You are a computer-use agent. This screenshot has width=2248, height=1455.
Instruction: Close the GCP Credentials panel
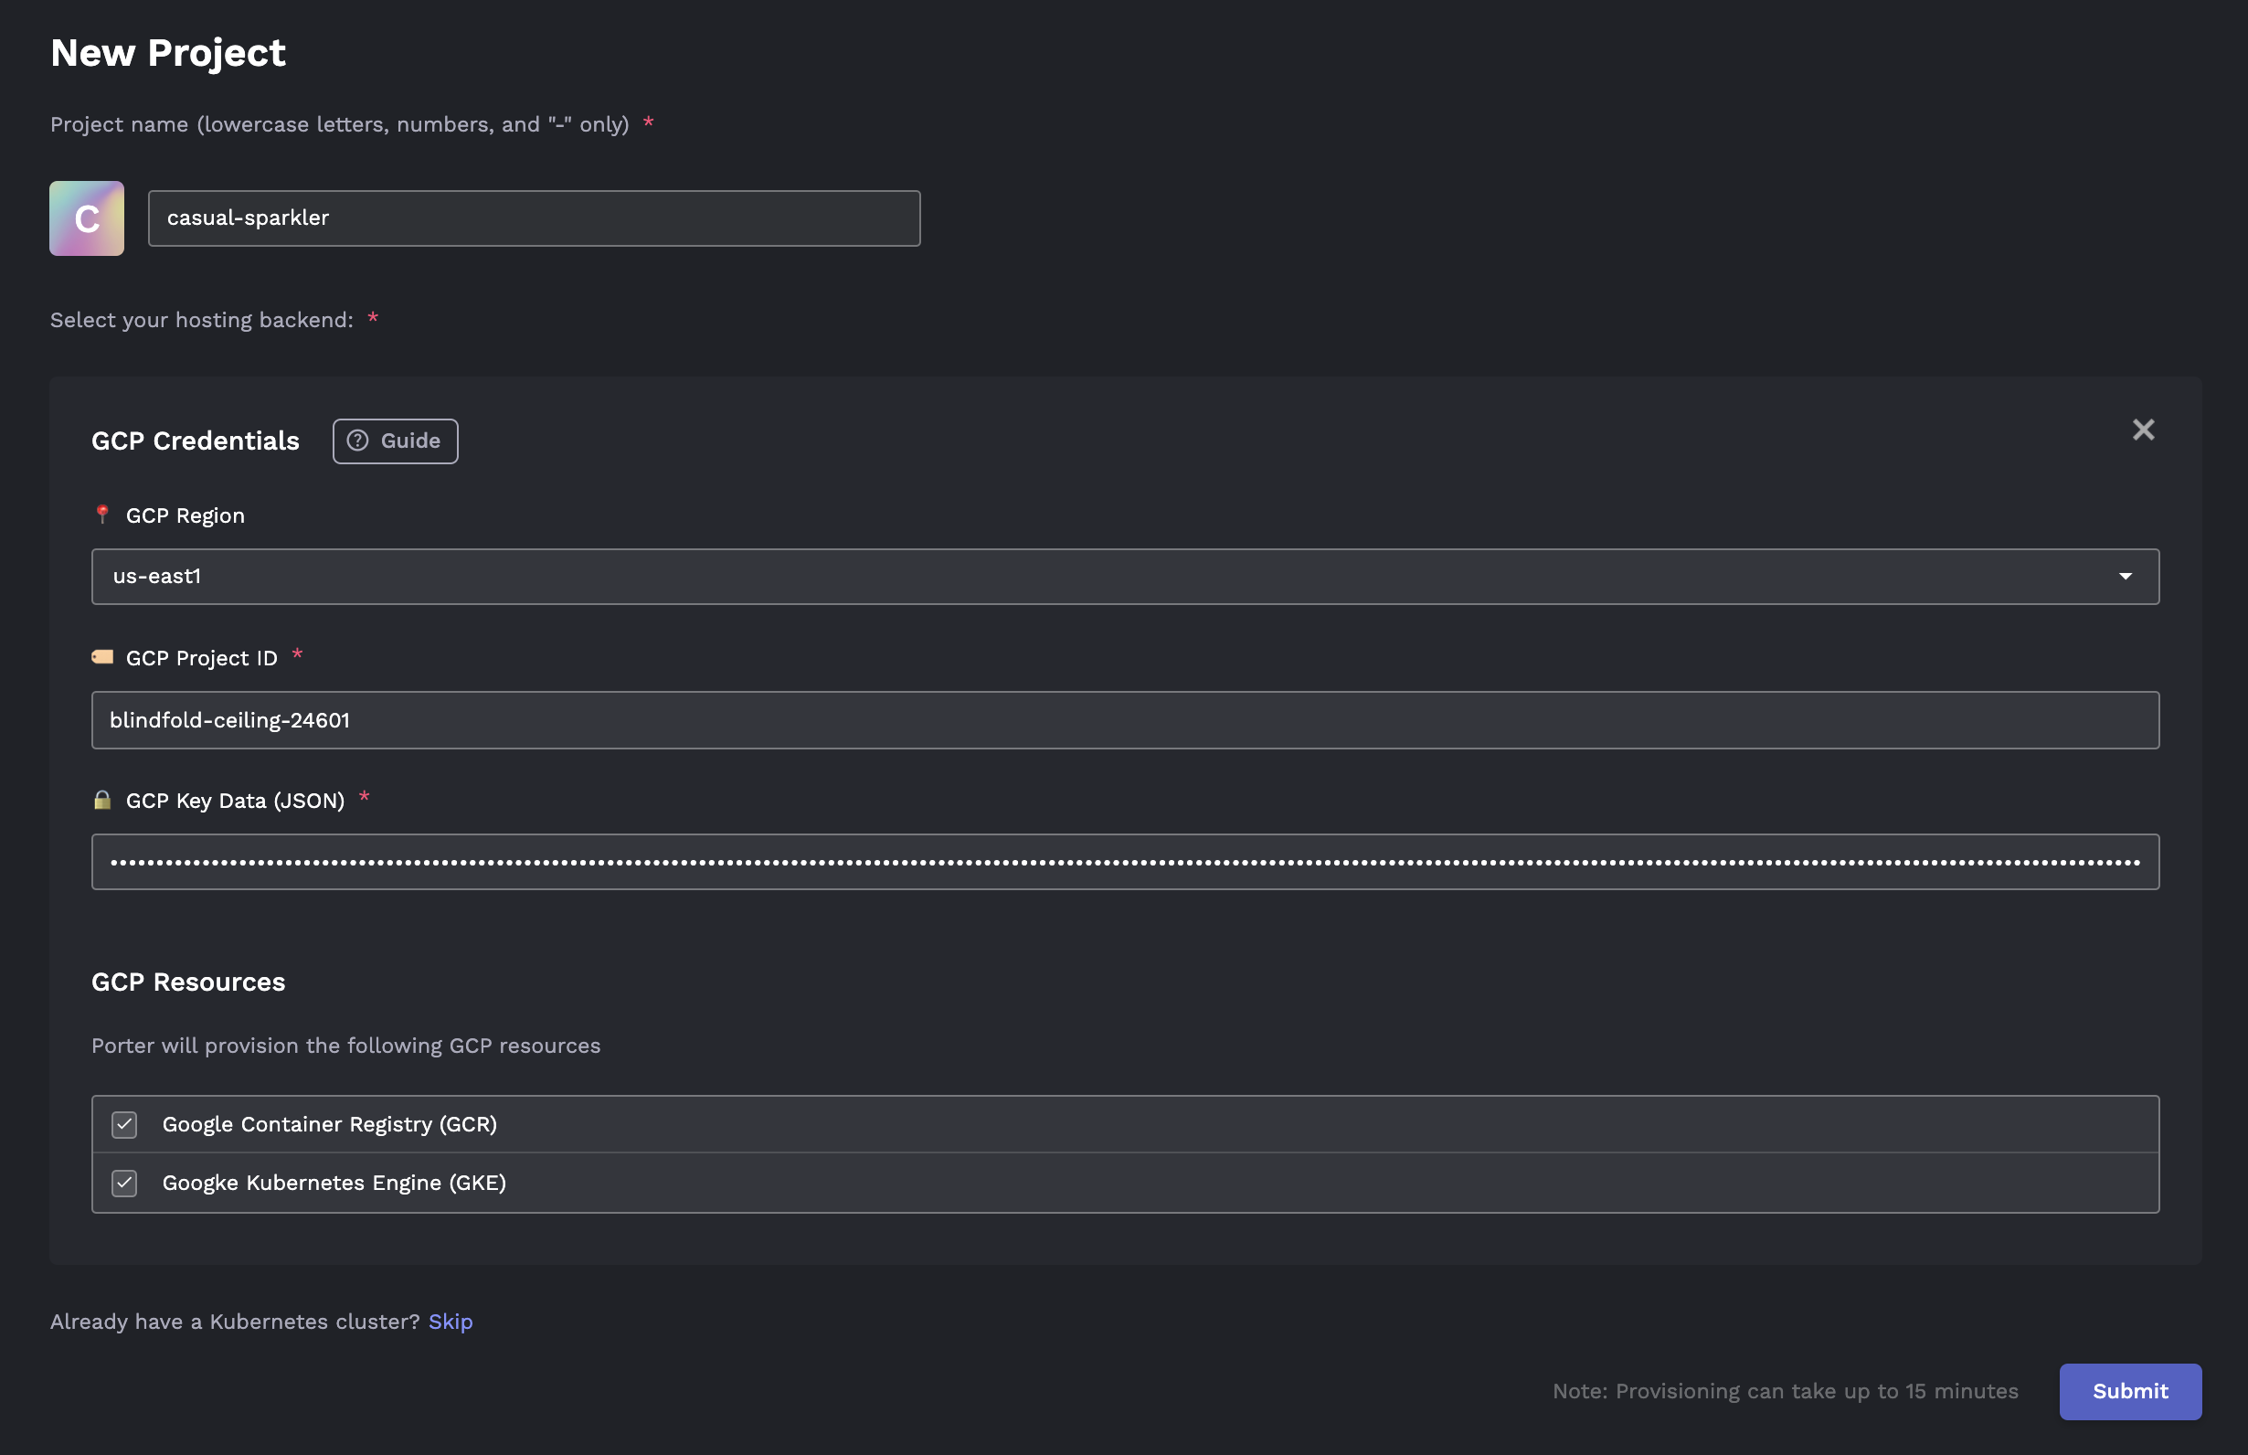point(2142,430)
